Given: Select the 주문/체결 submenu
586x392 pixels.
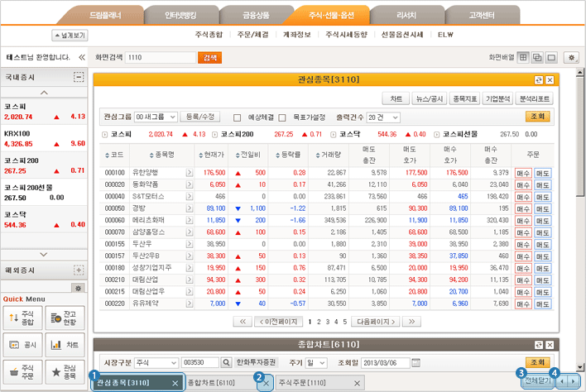Looking at the screenshot, I should (x=253, y=35).
